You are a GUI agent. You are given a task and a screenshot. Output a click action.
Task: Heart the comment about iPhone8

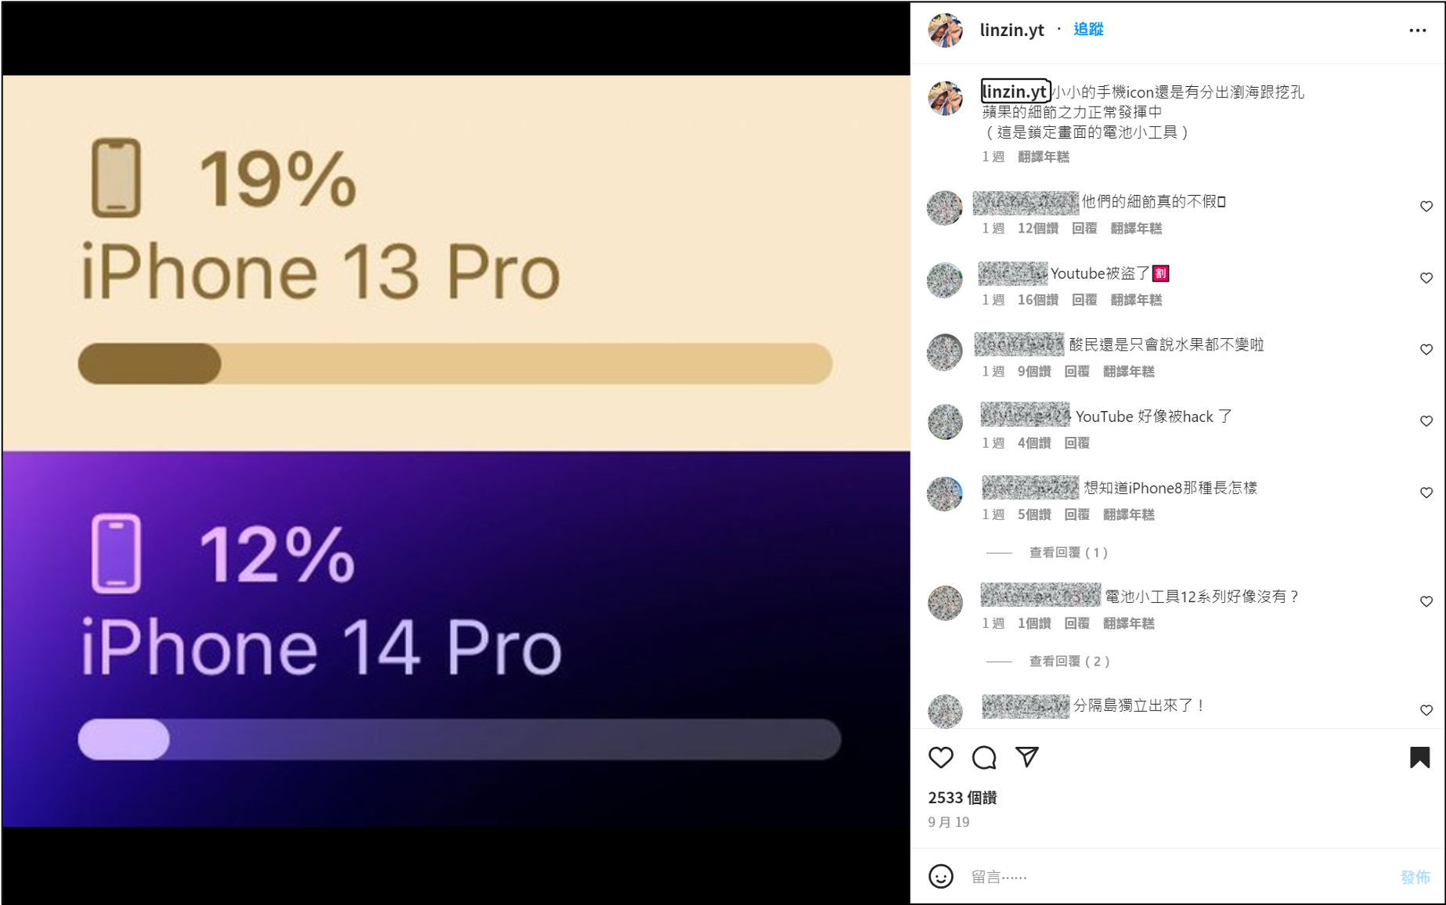[1426, 492]
